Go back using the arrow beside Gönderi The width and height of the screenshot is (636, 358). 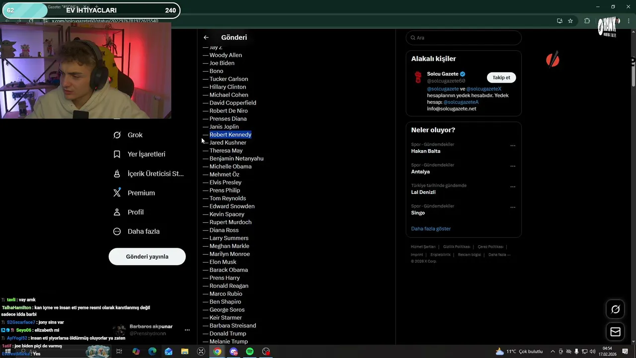[206, 37]
